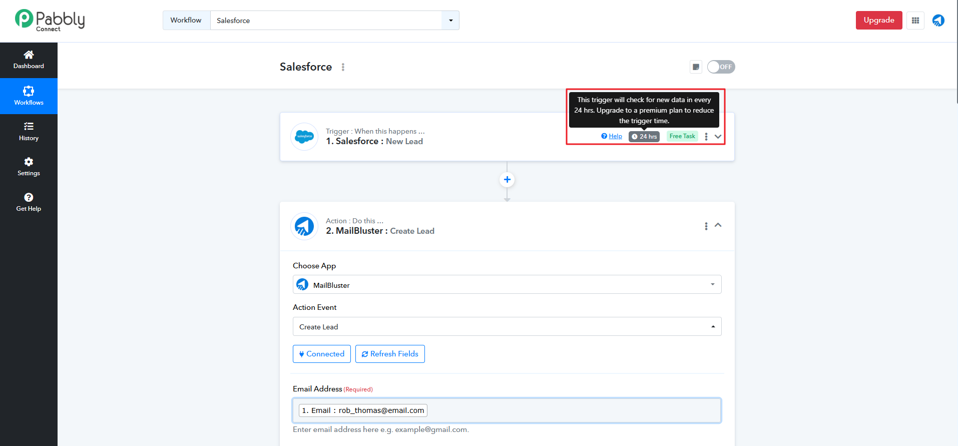958x446 pixels.
Task: Click the MailBluster profile icon in header
Action: [x=938, y=21]
